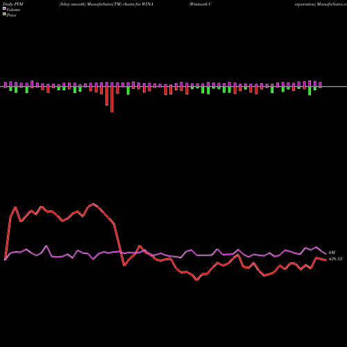The image size is (347, 347).
Task: Click the highest peak of the red price line
Action: (93, 204)
